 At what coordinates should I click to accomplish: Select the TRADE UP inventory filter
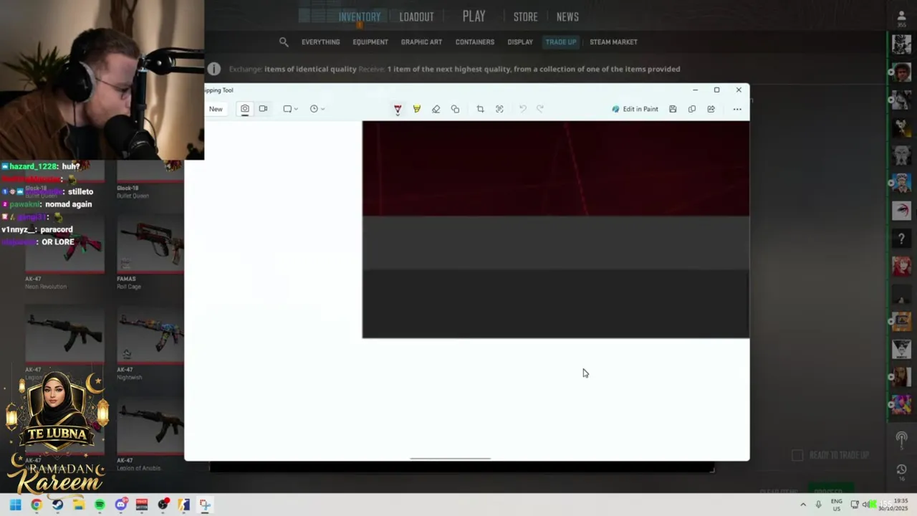pos(561,42)
